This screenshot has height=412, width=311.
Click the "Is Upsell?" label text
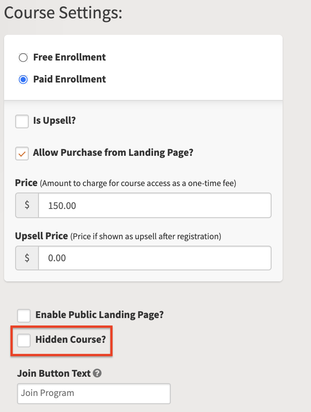click(x=55, y=121)
